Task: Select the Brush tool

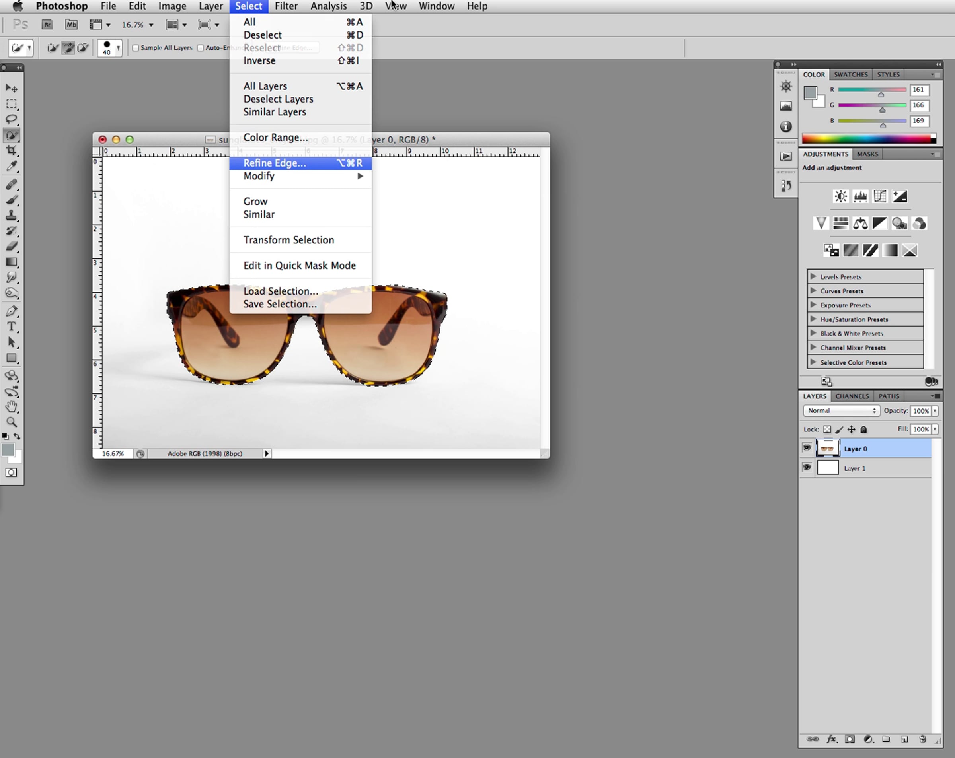Action: (12, 200)
